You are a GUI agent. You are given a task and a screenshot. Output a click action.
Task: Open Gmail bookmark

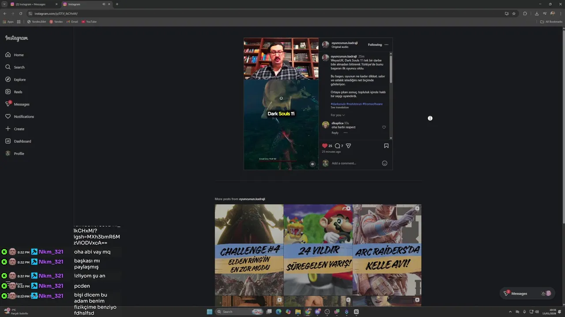[72, 22]
